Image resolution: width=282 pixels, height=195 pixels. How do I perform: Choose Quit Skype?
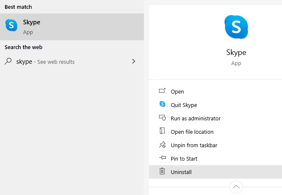215,105
